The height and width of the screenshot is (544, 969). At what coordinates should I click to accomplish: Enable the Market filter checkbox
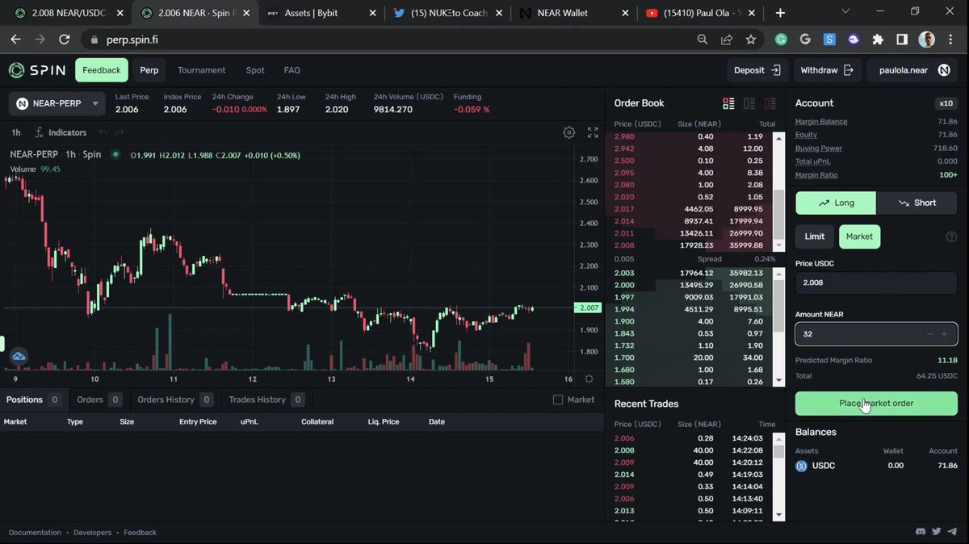click(x=557, y=400)
